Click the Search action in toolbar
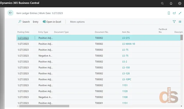 [x=24, y=22]
